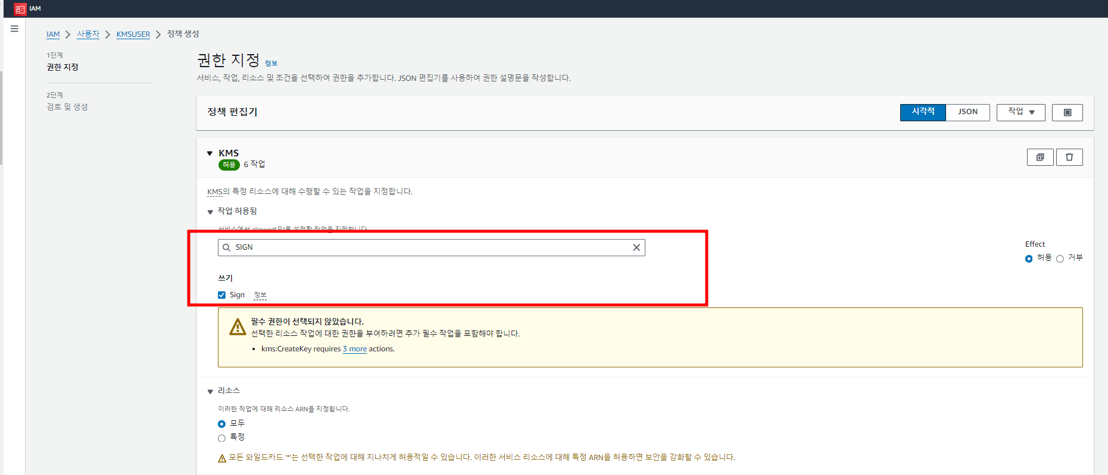Click the green 허용 badge under KMS
The width and height of the screenshot is (1108, 475).
(x=229, y=165)
